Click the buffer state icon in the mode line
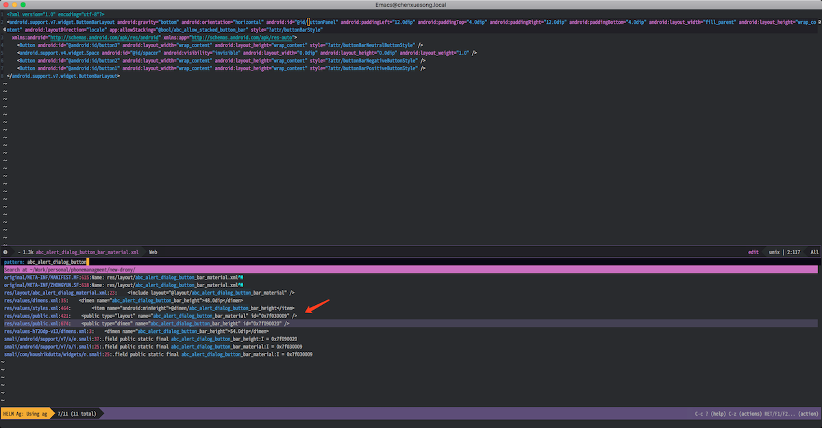The height and width of the screenshot is (428, 822). (5, 252)
